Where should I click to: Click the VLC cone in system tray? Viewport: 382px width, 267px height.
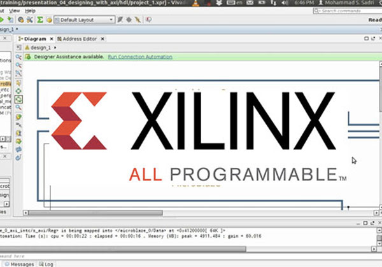(195, 3)
